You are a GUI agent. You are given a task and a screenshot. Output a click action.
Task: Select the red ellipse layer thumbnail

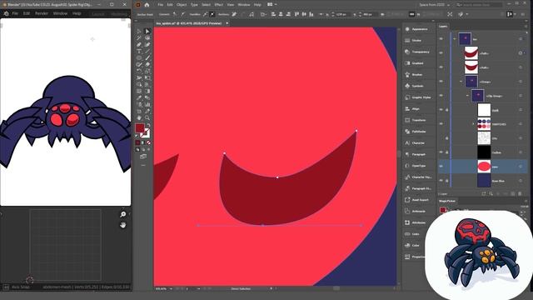(x=484, y=167)
